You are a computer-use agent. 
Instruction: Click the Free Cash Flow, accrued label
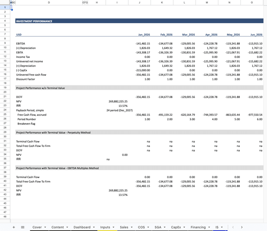(x=32, y=115)
